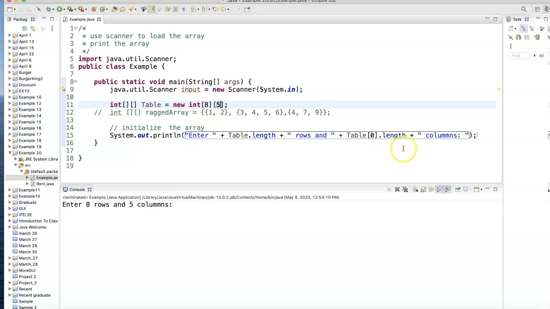
Task: Toggle Show Whitespace Characters pilcrow icon
Action: click(183, 9)
